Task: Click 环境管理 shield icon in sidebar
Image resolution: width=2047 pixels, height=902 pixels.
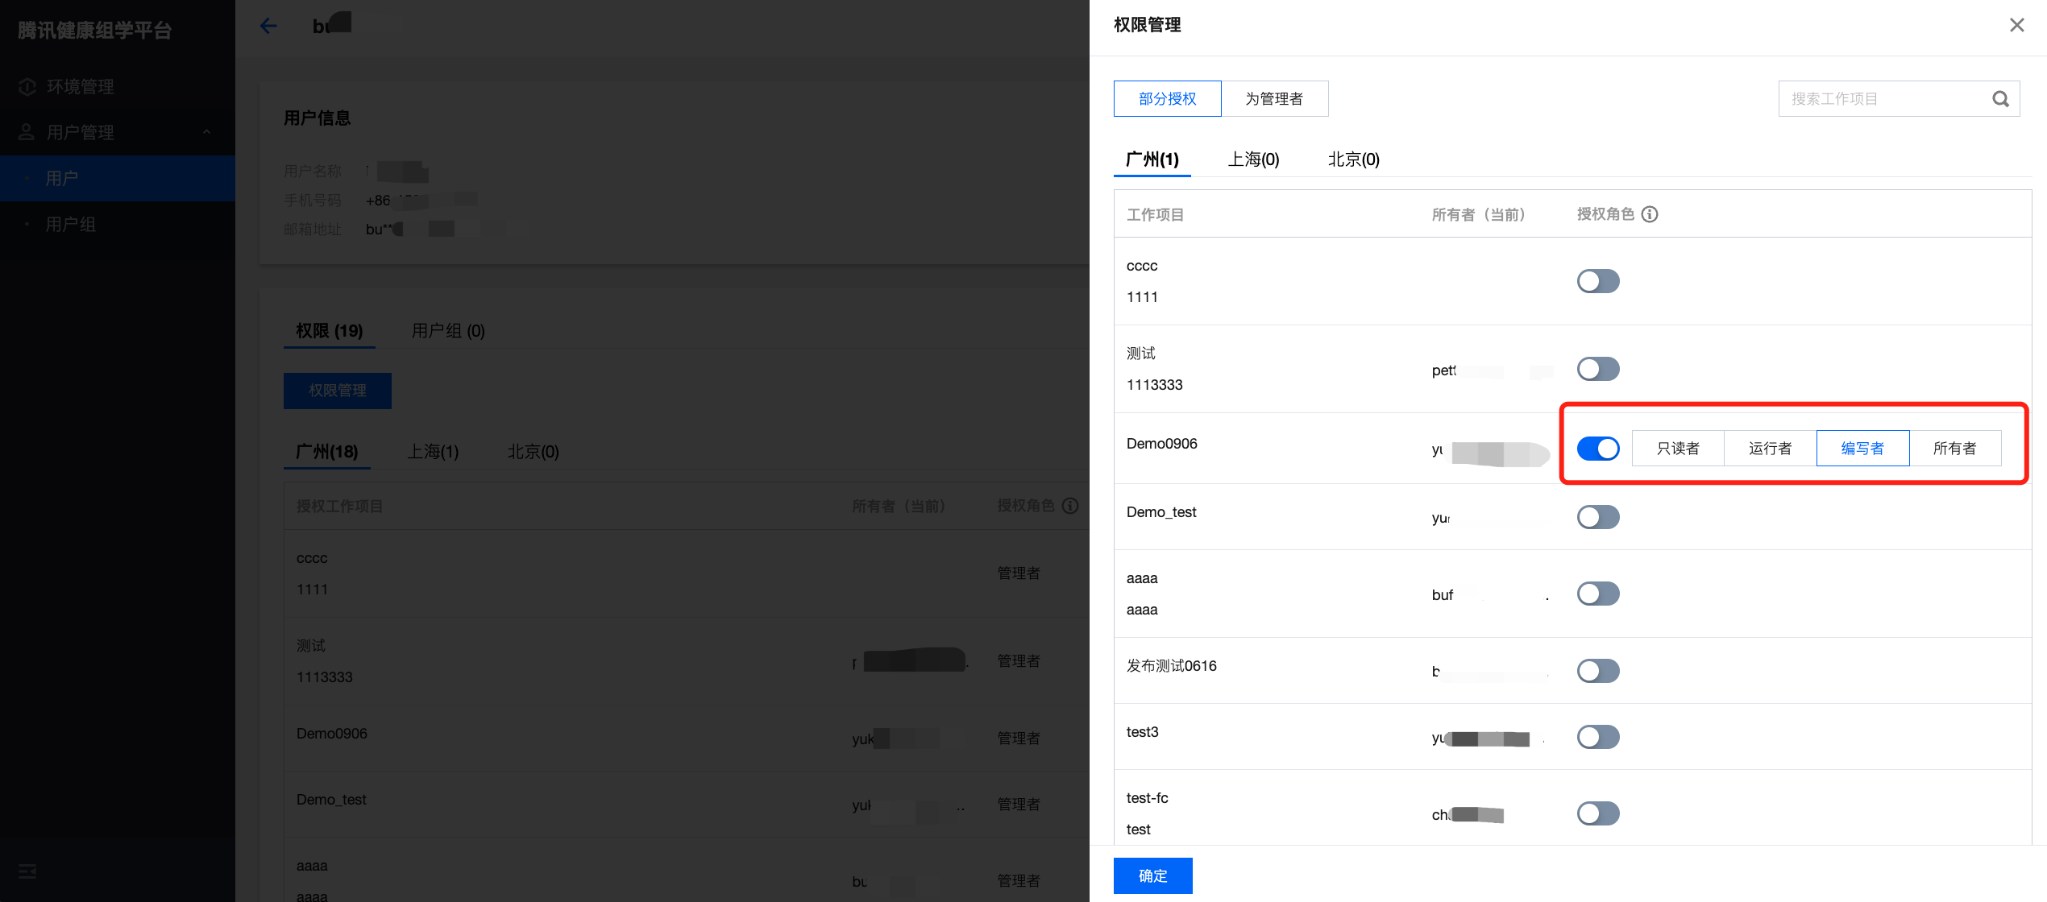Action: pyautogui.click(x=27, y=87)
